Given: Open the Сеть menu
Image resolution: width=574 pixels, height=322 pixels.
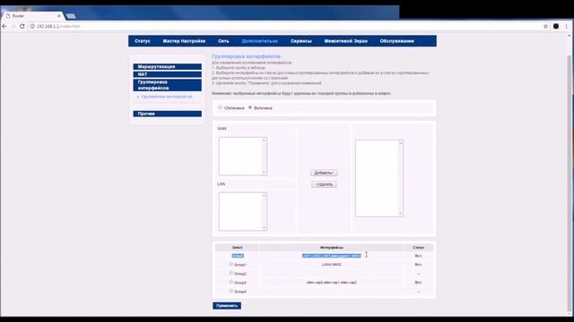Looking at the screenshot, I should coord(223,41).
